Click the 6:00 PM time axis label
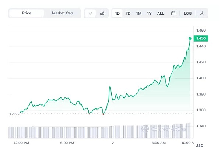This screenshot has width=221, height=153. click(x=67, y=143)
